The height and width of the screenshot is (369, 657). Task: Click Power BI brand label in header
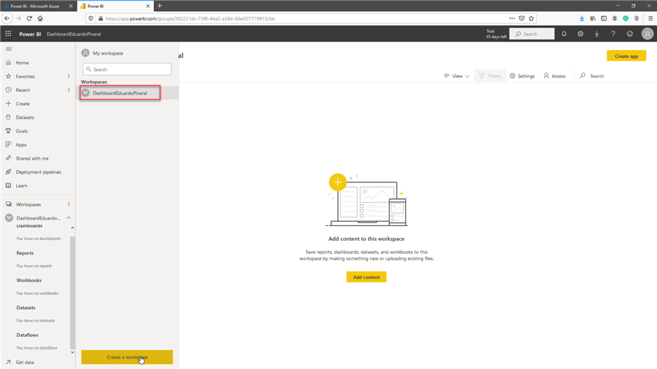(30, 34)
